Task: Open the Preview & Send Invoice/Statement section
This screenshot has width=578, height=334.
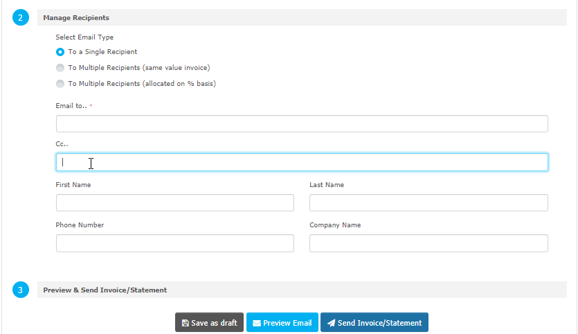Action: tap(105, 290)
